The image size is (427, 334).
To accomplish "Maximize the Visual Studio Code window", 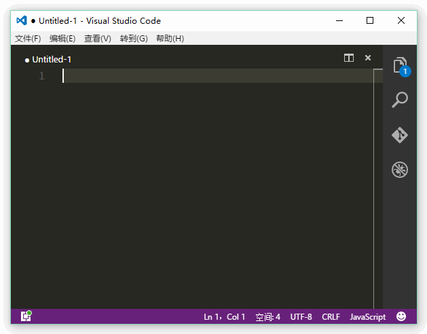I will tap(370, 20).
